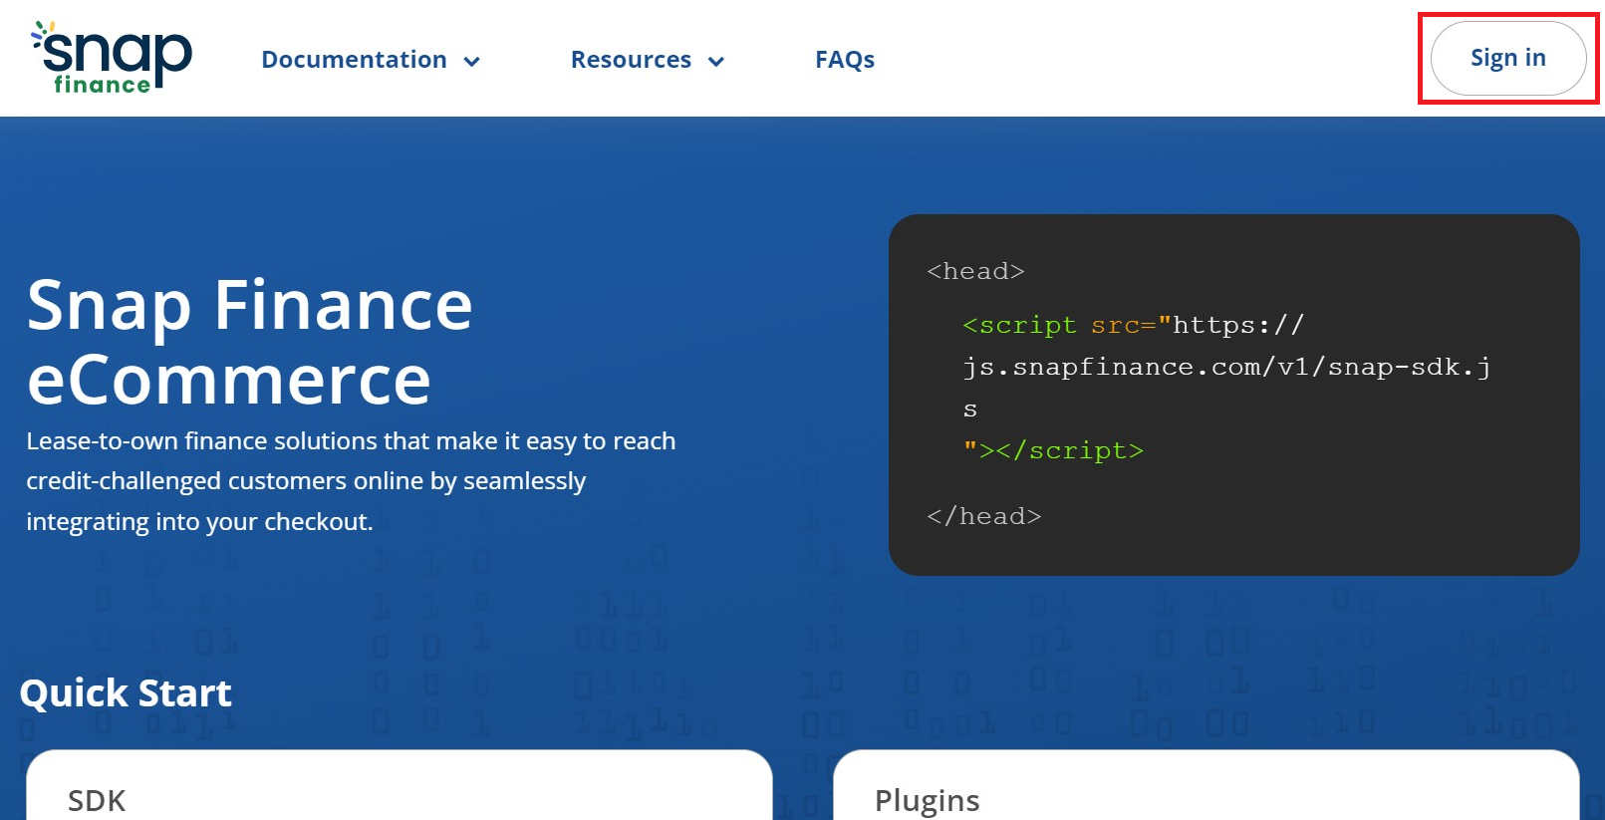Click the lease-to-own description paragraph
1605x820 pixels.
coord(351,481)
